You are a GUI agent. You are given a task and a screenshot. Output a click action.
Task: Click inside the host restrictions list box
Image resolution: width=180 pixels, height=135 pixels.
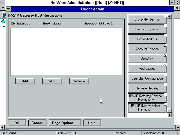(x=66, y=52)
